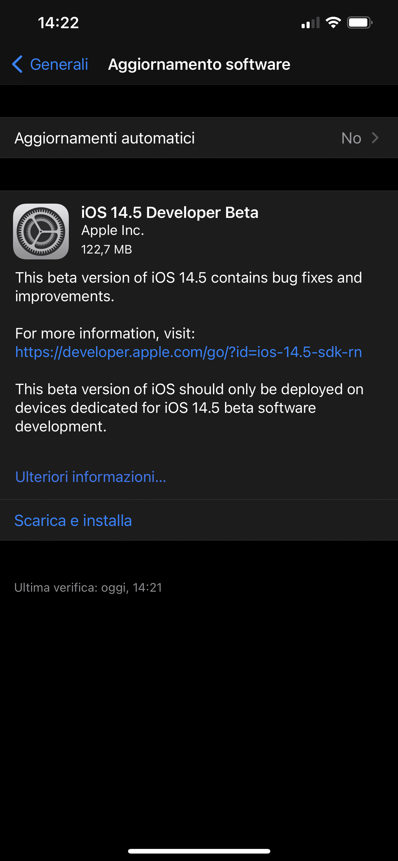The height and width of the screenshot is (861, 398).
Task: Expand the chevron next to No
Action: [375, 138]
